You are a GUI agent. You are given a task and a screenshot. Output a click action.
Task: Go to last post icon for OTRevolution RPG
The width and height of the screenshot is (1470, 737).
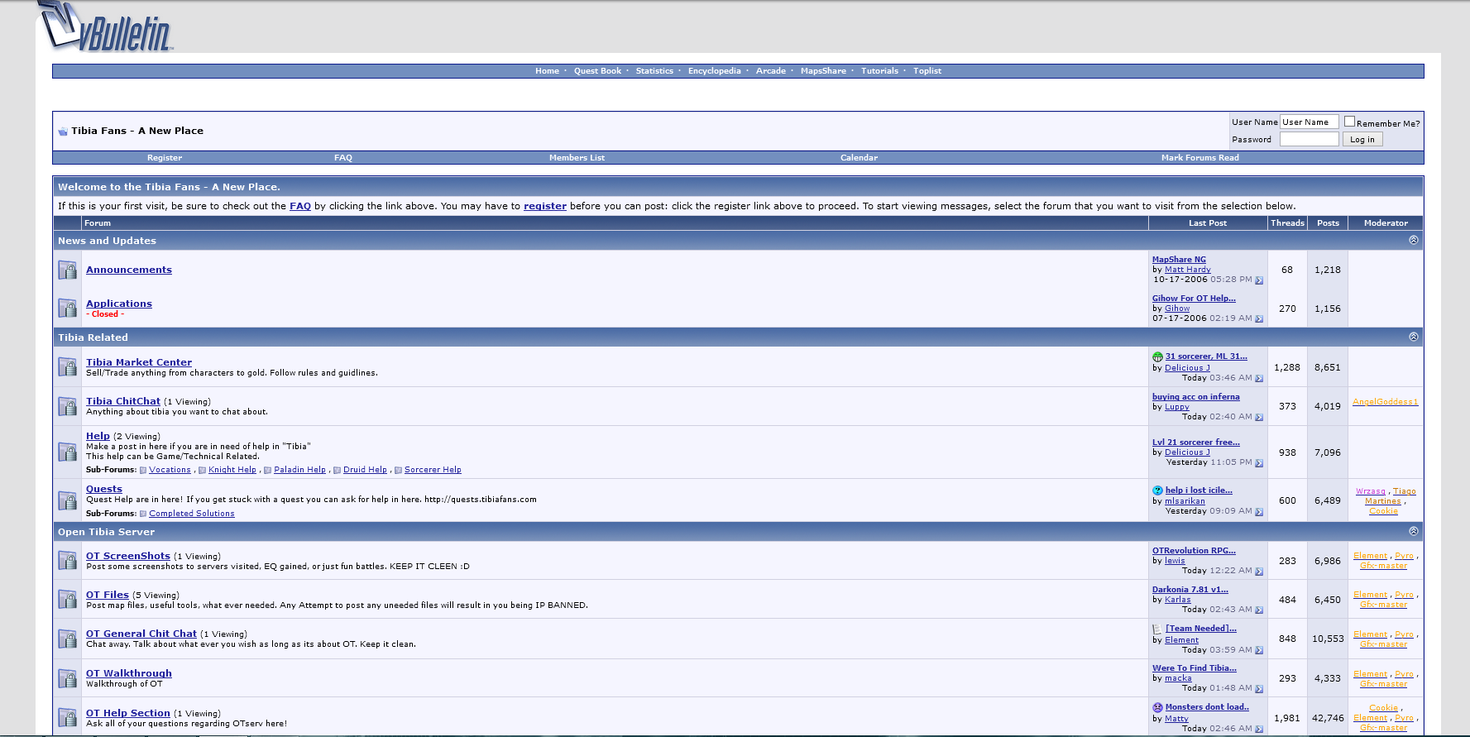[x=1259, y=572]
